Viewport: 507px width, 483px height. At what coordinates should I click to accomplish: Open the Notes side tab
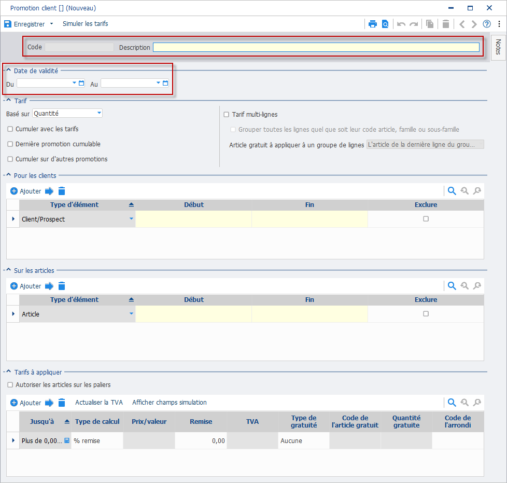(x=498, y=47)
